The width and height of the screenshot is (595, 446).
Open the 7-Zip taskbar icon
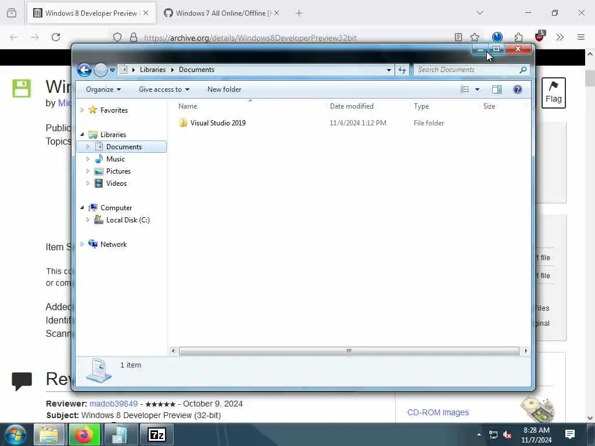pos(157,434)
